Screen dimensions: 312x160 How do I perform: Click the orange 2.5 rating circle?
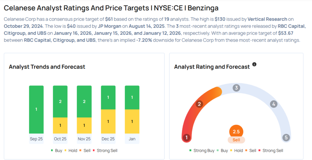[x=236, y=132]
